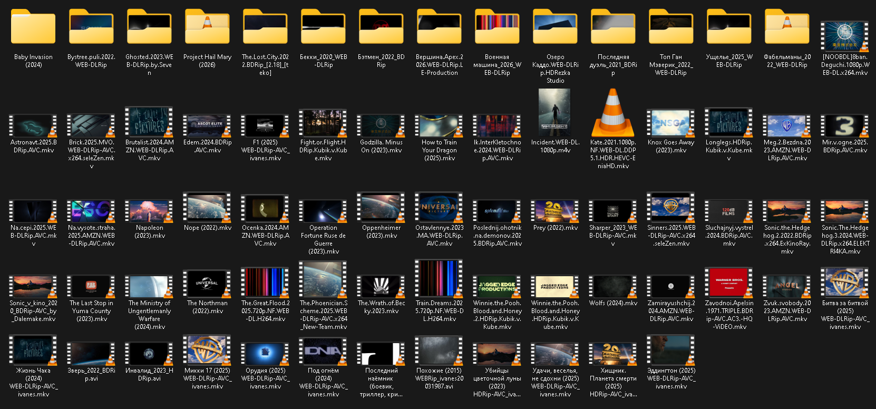The image size is (876, 409).
Task: Choose The.Wrath.of.Becky.2023 video thumbnail
Action: pos(381,286)
